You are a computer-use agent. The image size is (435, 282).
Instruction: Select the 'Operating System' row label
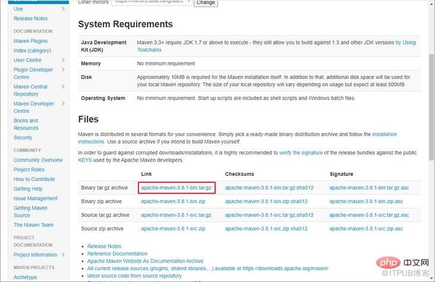pyautogui.click(x=103, y=98)
